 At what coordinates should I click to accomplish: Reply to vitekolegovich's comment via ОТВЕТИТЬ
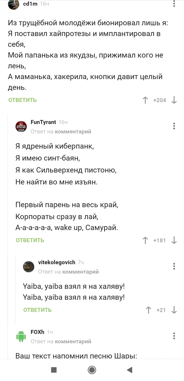pos(38,310)
